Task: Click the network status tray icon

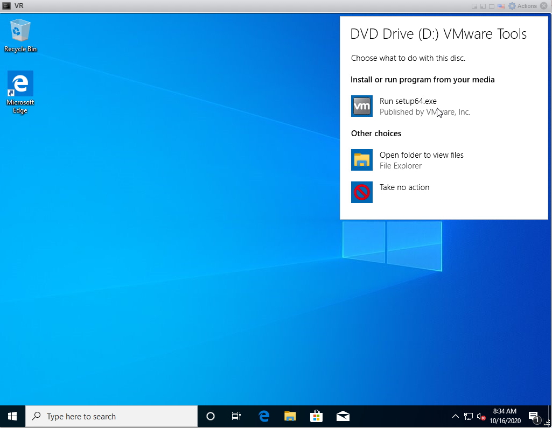Action: click(x=468, y=416)
